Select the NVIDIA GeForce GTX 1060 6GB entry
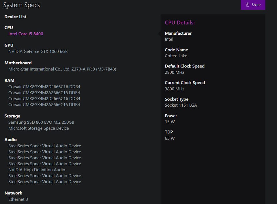Viewport: 277px width, 204px height. tap(38, 51)
